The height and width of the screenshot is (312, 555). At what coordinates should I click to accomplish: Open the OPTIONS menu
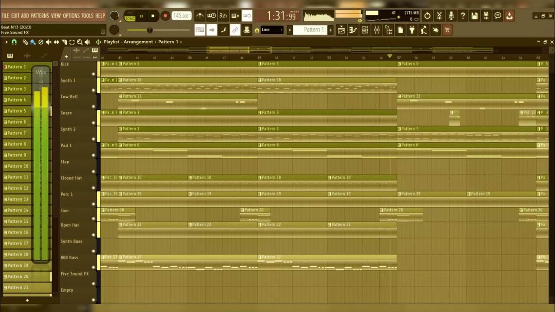coord(72,16)
